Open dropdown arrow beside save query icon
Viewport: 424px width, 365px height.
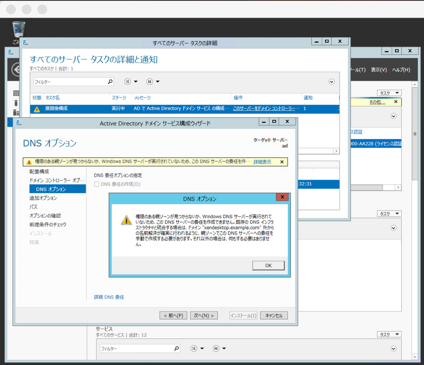pyautogui.click(x=158, y=82)
